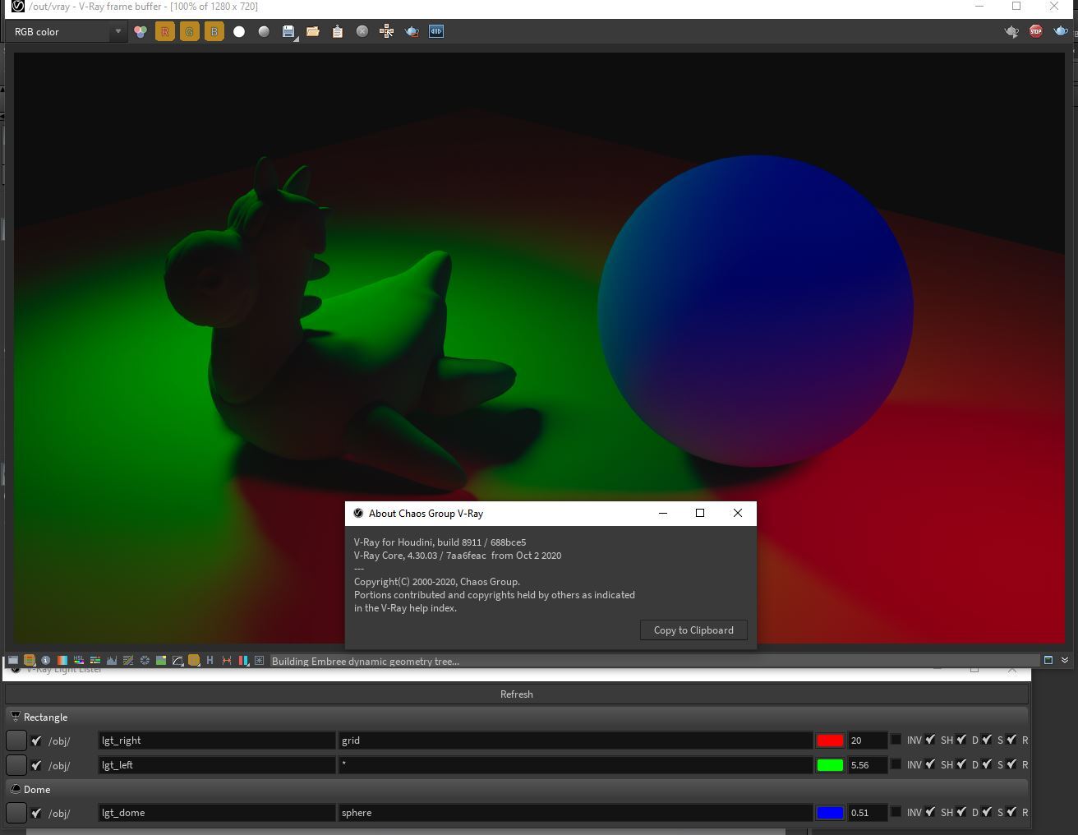Click the gray X clear image icon
This screenshot has width=1078, height=835.
pos(362,31)
